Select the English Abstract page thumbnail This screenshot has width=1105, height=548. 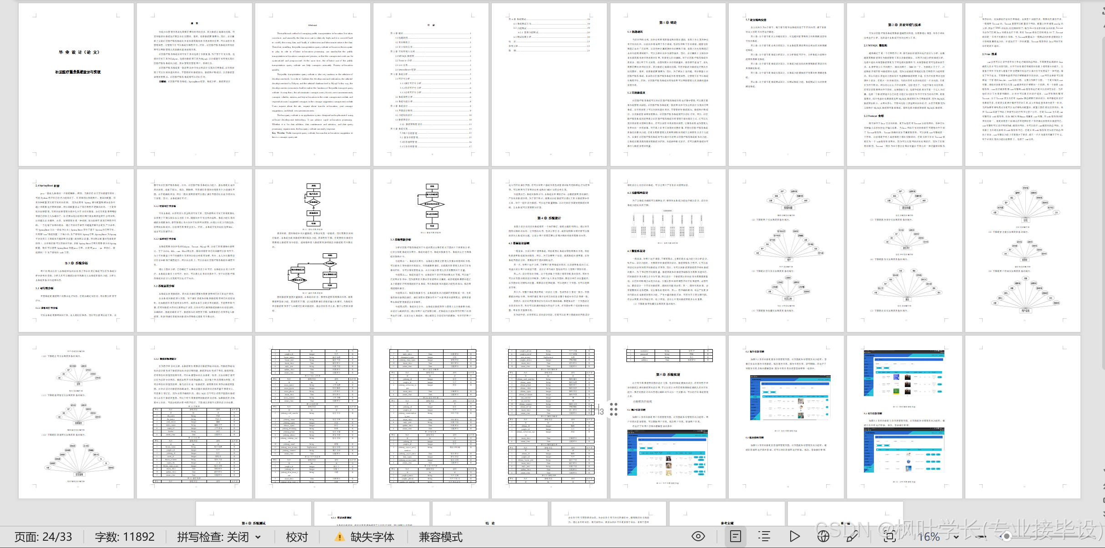click(313, 85)
